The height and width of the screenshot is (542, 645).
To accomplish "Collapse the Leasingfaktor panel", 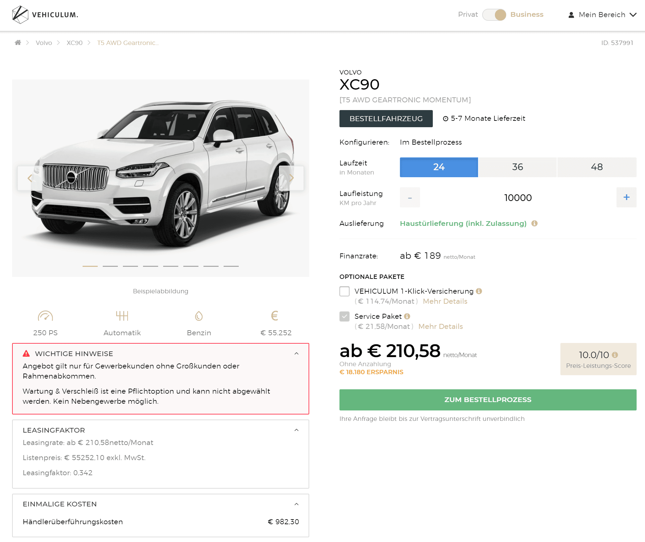I will pos(296,430).
